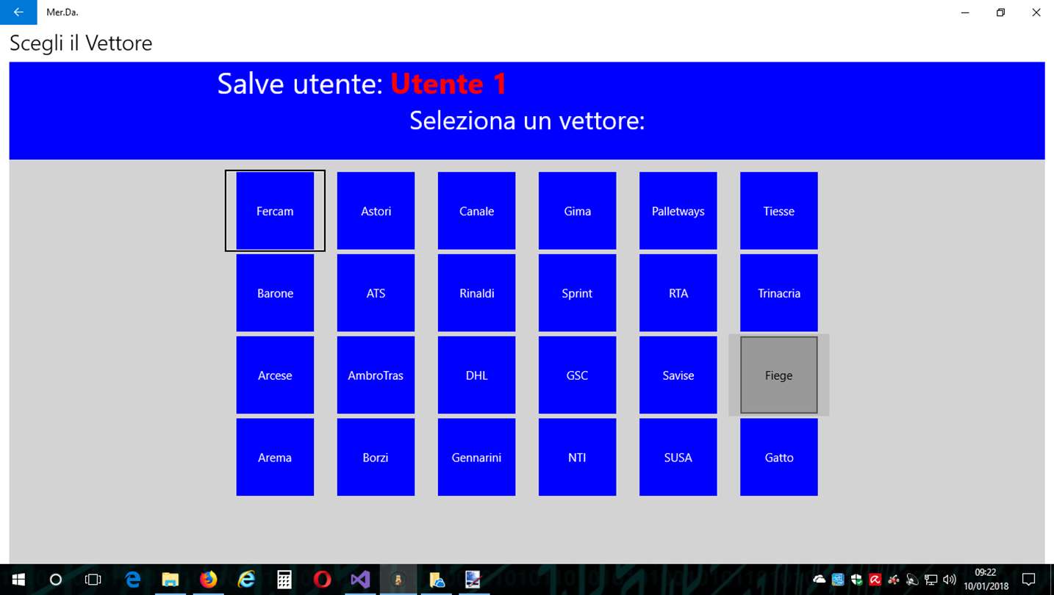Choose the DHL carrier
1054x595 pixels.
pos(476,375)
